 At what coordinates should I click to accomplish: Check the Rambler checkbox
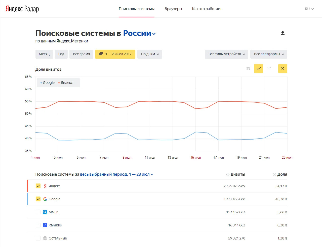coord(38,225)
